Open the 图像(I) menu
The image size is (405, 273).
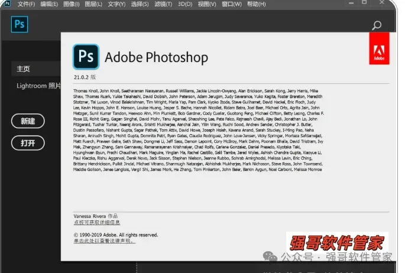[72, 4]
